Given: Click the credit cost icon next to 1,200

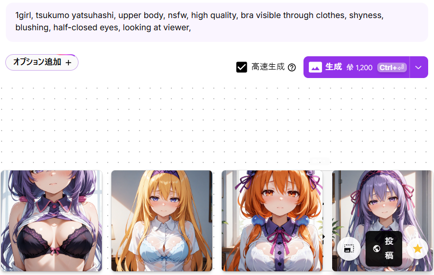Looking at the screenshot, I should 350,67.
